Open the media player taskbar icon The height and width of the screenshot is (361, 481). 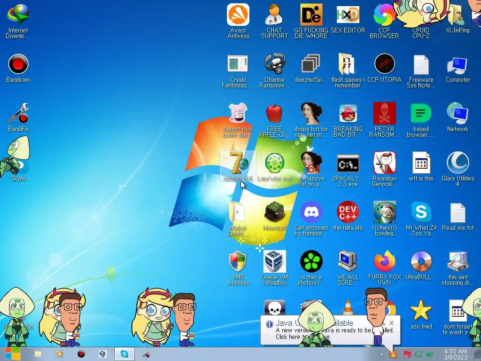point(59,354)
